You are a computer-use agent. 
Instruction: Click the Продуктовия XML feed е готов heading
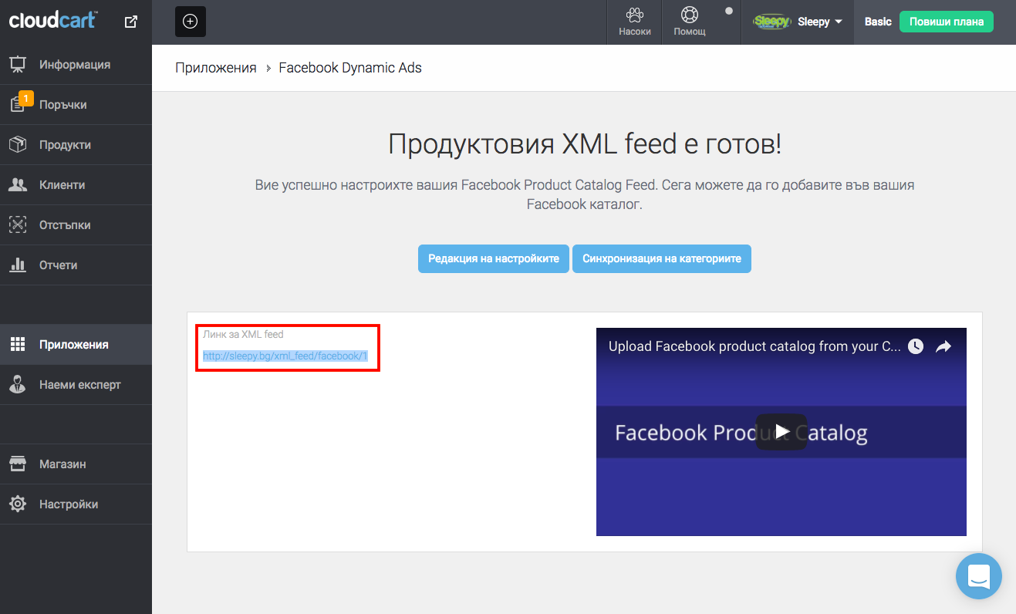(x=585, y=144)
